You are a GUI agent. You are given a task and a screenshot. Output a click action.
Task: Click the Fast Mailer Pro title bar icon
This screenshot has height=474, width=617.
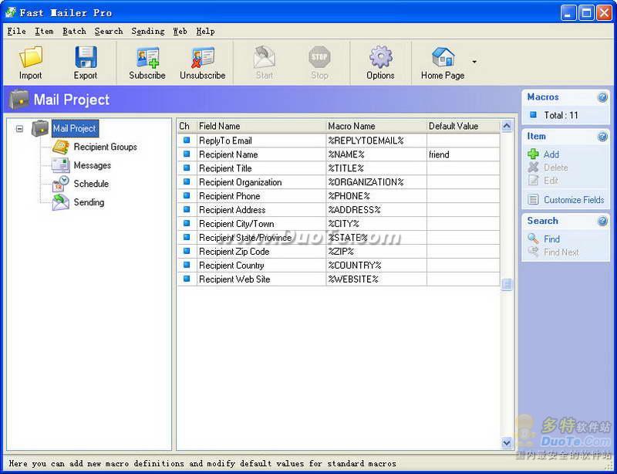10,12
